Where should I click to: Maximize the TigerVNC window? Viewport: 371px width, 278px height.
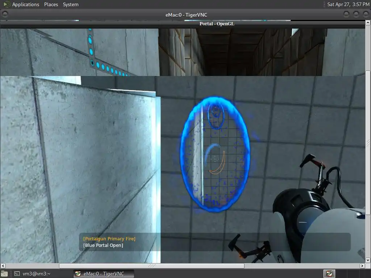[x=356, y=14]
